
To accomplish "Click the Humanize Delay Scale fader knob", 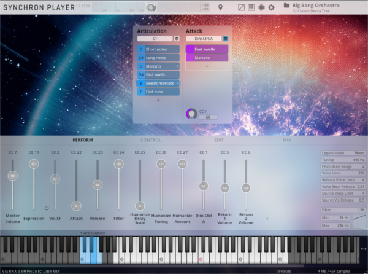I will (x=140, y=206).
